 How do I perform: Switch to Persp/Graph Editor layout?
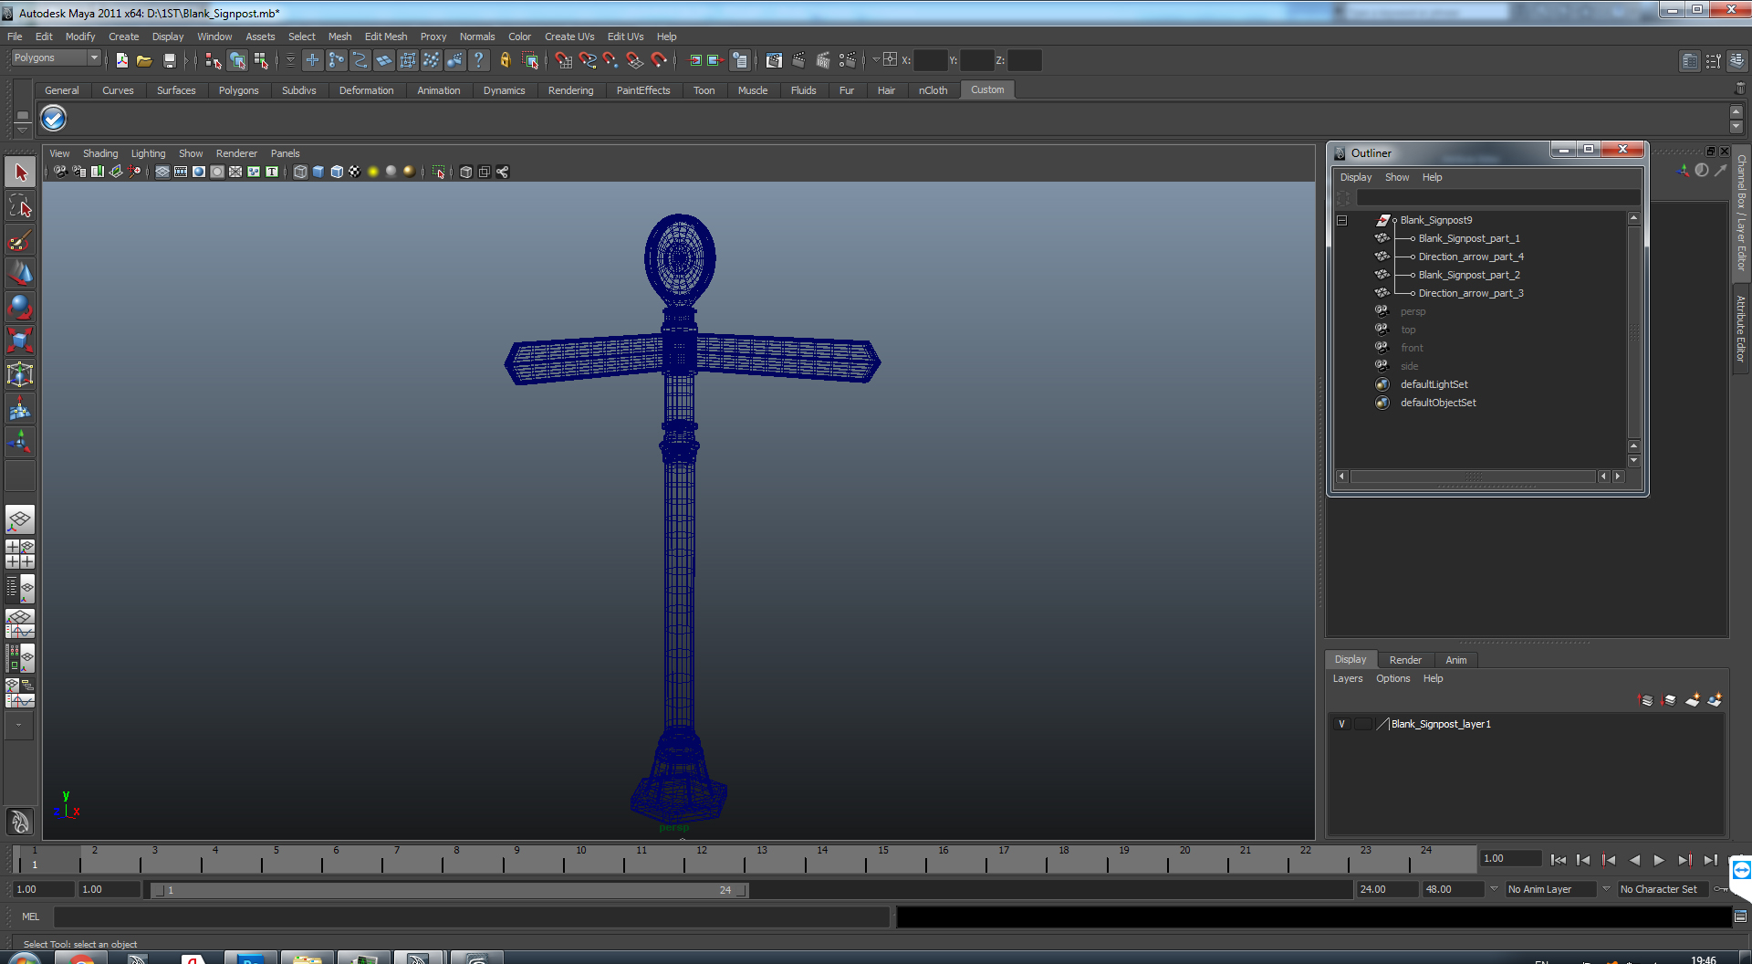click(20, 623)
